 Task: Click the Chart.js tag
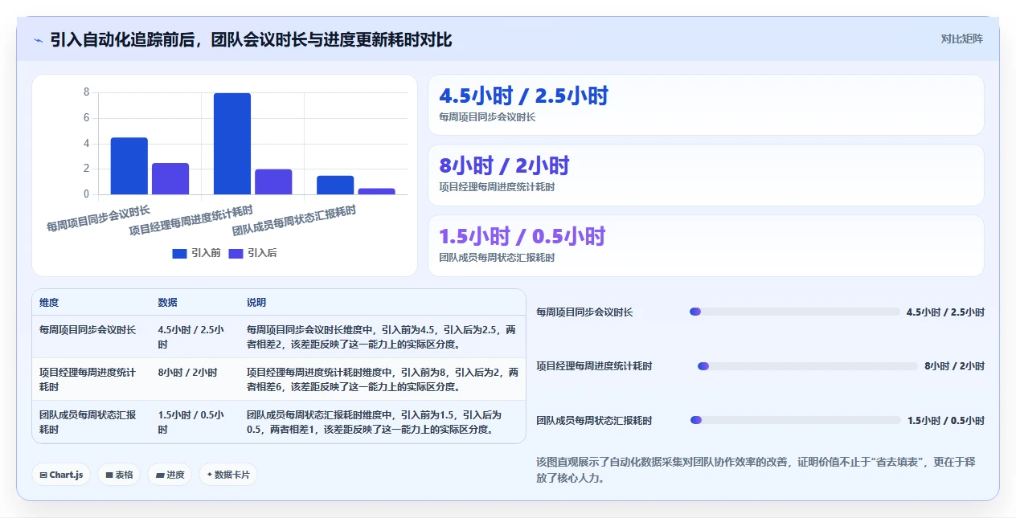click(x=62, y=475)
